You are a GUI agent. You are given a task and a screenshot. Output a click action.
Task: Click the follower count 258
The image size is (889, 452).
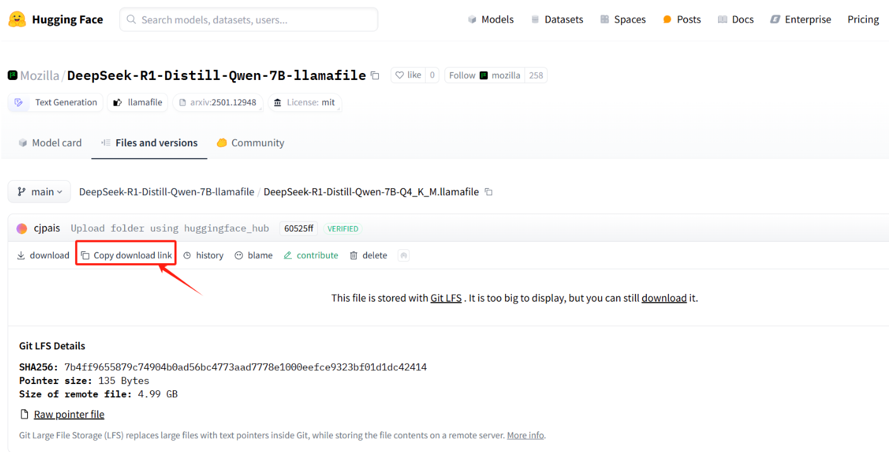tap(536, 76)
